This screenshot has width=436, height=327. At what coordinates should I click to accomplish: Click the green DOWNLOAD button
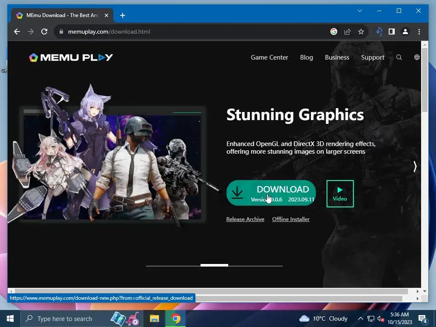pyautogui.click(x=271, y=193)
